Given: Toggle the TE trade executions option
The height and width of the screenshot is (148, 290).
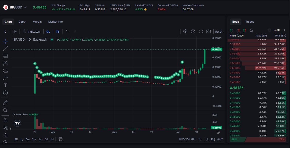Looking at the screenshot, I should pyautogui.click(x=58, y=32).
